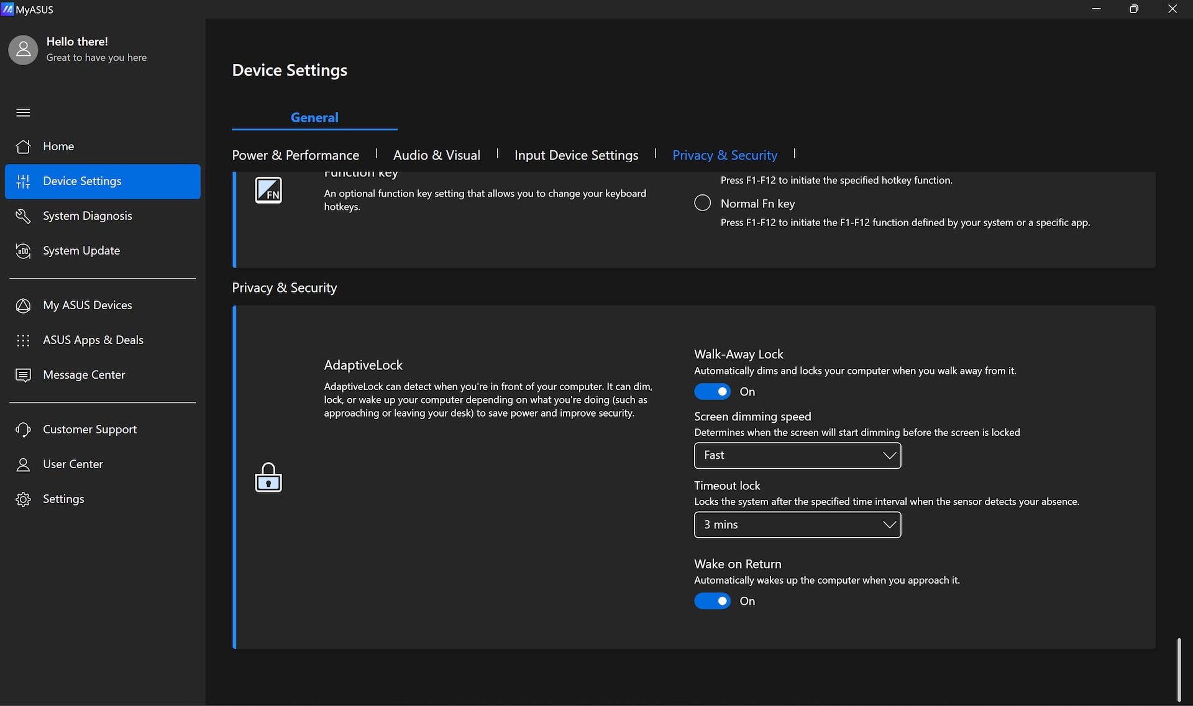Click the ASUS Apps & Deals sidebar icon

tap(23, 340)
